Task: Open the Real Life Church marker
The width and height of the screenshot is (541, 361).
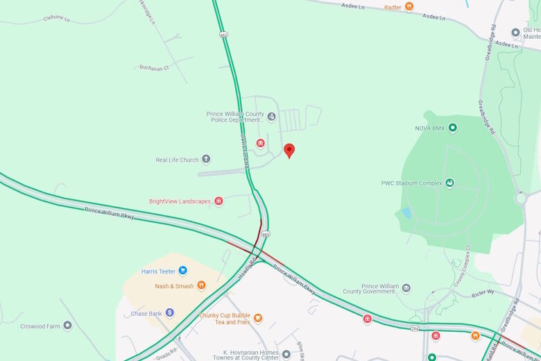Action: click(206, 159)
